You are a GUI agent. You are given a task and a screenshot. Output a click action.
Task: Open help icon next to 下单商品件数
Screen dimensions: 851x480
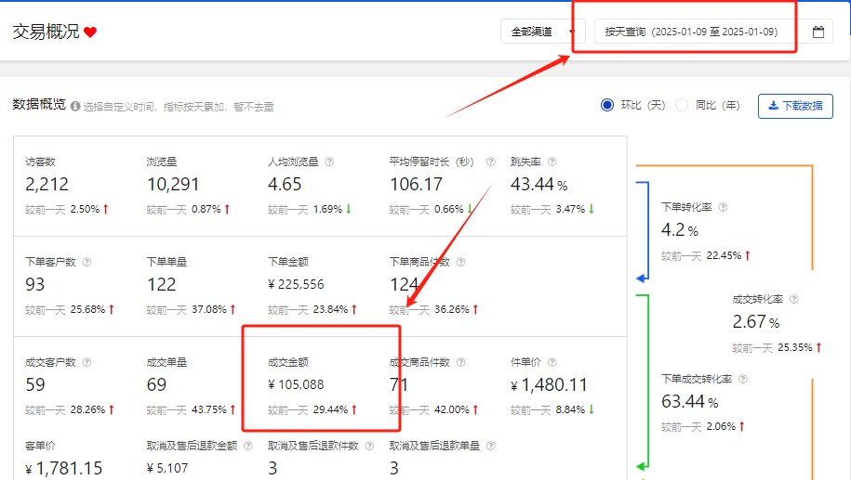click(x=460, y=262)
